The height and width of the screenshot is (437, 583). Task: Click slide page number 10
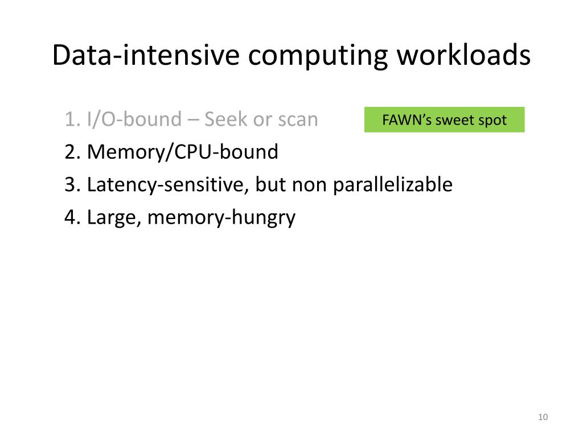pyautogui.click(x=543, y=417)
